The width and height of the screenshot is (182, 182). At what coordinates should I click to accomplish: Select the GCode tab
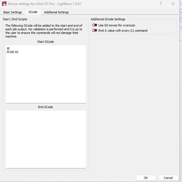coord(33,12)
